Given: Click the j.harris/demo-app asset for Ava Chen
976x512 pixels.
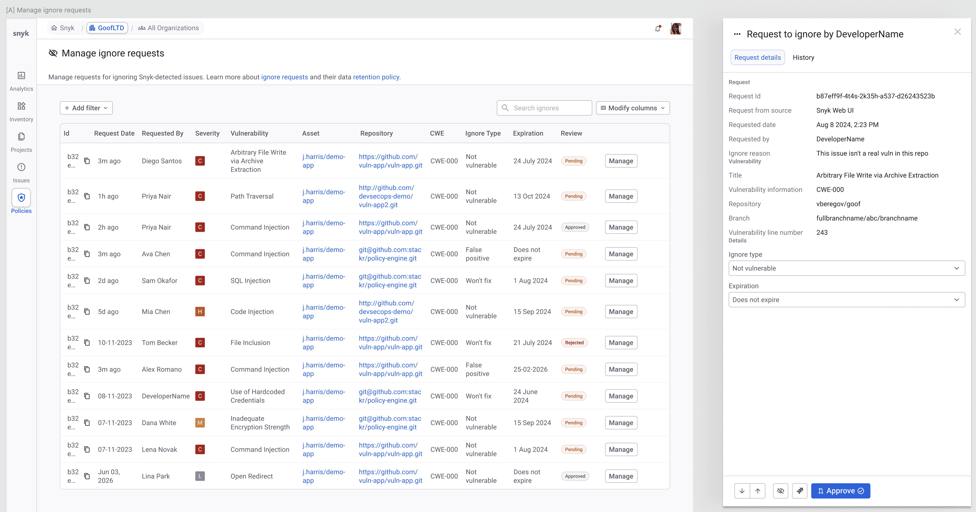Looking at the screenshot, I should [x=324, y=254].
